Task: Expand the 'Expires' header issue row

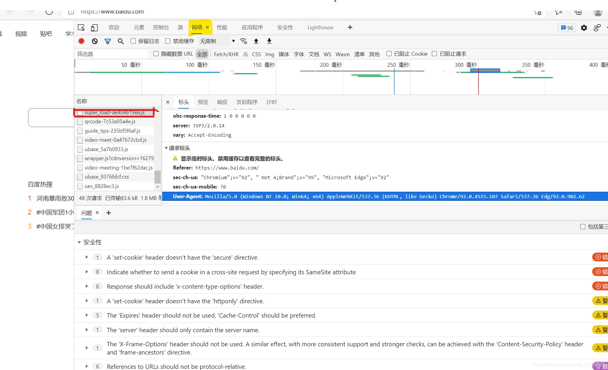Action: tap(87, 315)
